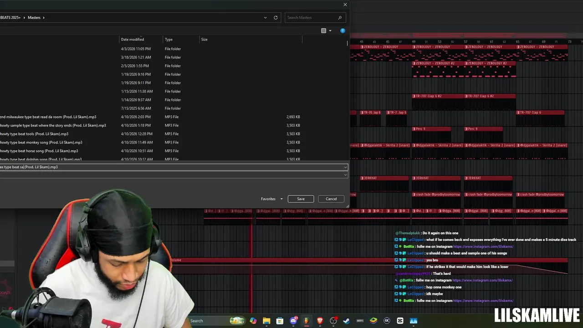Open Copilot from the taskbar
The height and width of the screenshot is (328, 583).
[253, 321]
